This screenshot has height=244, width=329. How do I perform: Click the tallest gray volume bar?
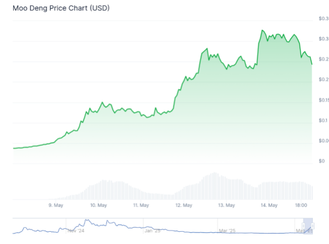point(215,186)
